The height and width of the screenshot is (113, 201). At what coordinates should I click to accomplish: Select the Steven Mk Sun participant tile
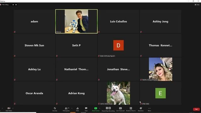coord(34,45)
